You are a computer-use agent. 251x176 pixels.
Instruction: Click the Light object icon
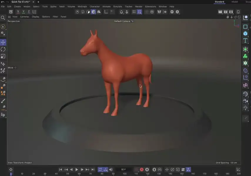pyautogui.click(x=245, y=108)
